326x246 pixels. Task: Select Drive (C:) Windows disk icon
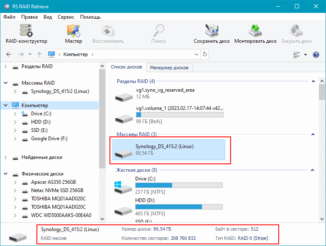(x=123, y=188)
